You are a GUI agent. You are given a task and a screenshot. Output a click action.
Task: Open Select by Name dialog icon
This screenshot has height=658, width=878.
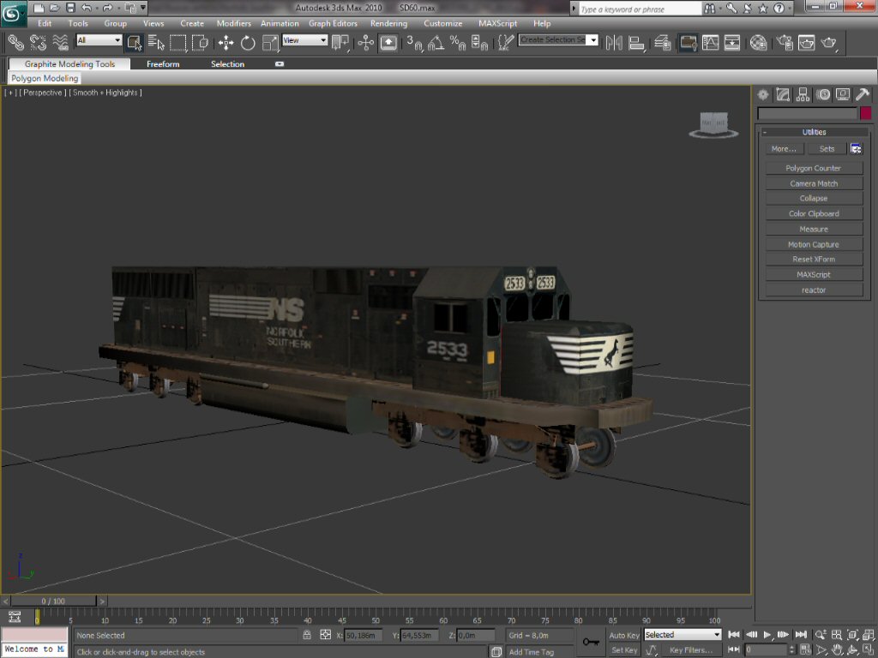click(x=156, y=43)
